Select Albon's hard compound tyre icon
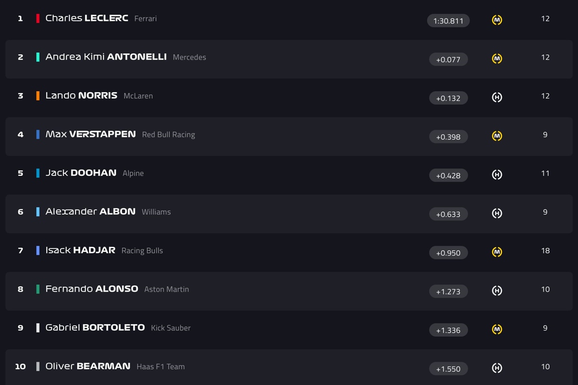This screenshot has width=578, height=385. point(497,213)
